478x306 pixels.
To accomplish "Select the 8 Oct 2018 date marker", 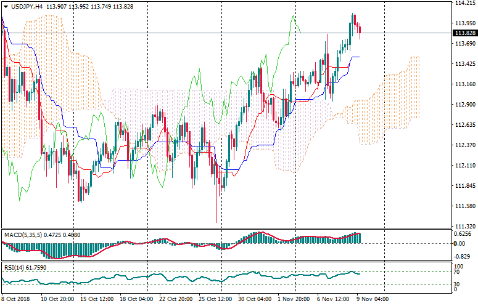I will point(17,299).
